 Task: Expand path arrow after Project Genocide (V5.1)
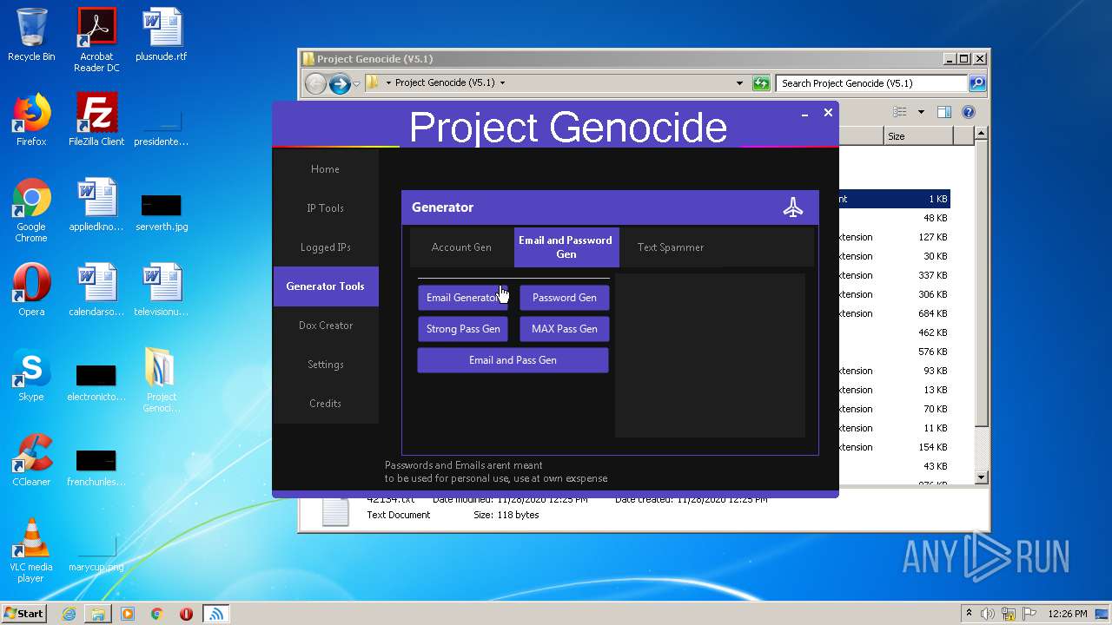click(502, 83)
